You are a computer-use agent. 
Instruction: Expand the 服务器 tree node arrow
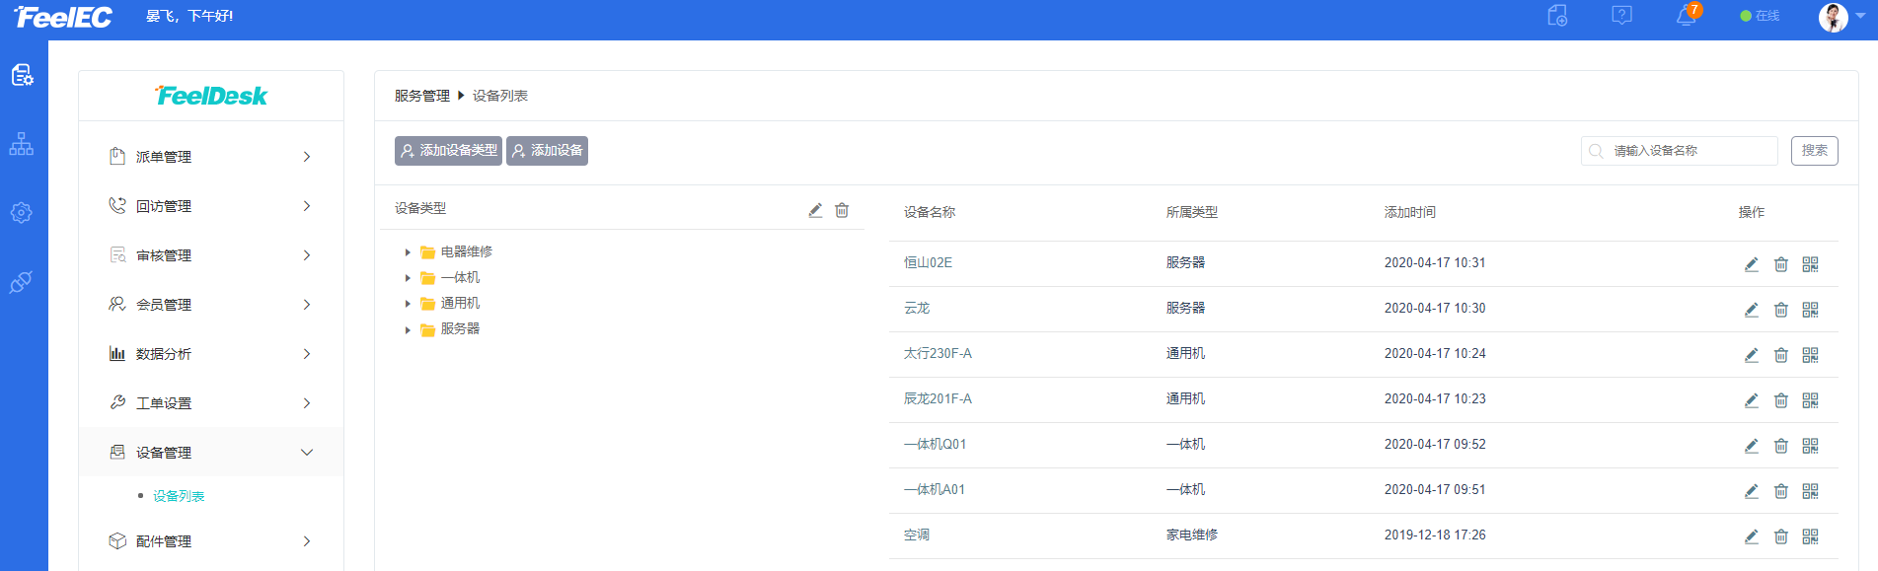[408, 329]
